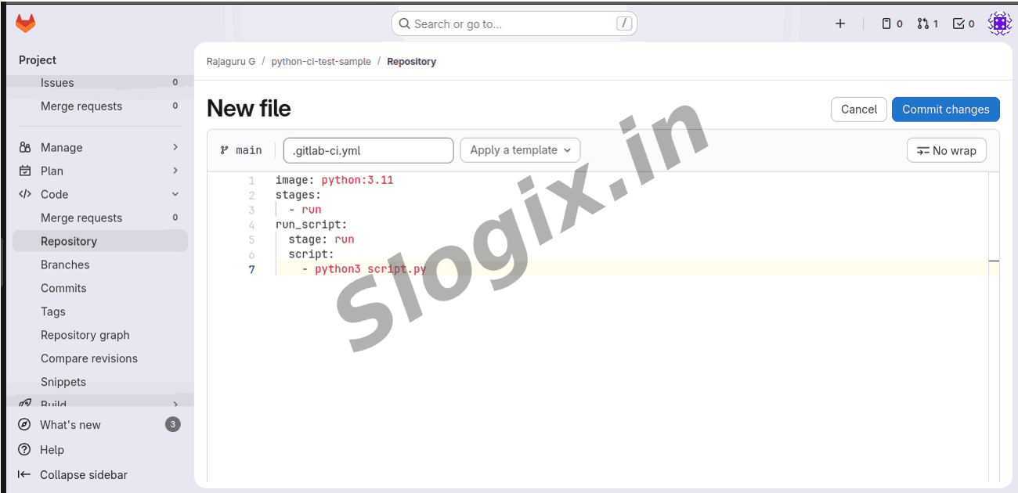Click the Search or go to box
The height and width of the screenshot is (493, 1018).
click(x=514, y=24)
